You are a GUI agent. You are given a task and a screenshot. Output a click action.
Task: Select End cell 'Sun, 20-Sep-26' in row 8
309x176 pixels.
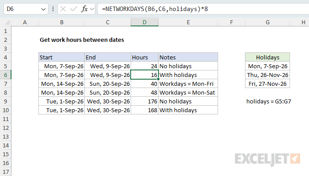(108, 92)
